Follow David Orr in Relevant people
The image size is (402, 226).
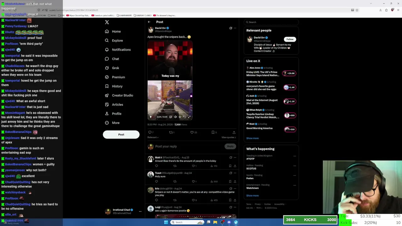290,39
